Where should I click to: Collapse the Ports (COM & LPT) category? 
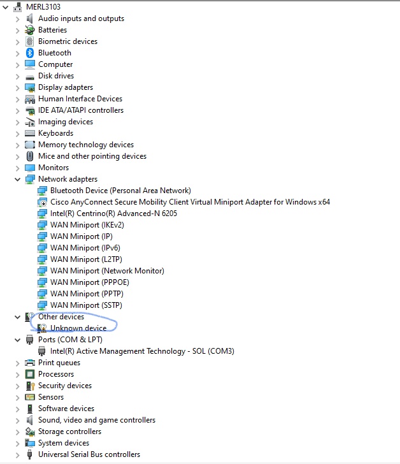point(17,340)
